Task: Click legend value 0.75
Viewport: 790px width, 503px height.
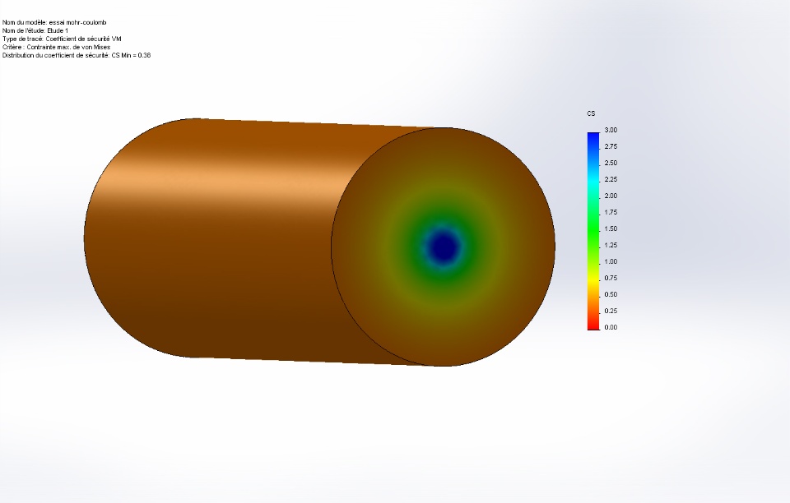Action: coord(611,278)
